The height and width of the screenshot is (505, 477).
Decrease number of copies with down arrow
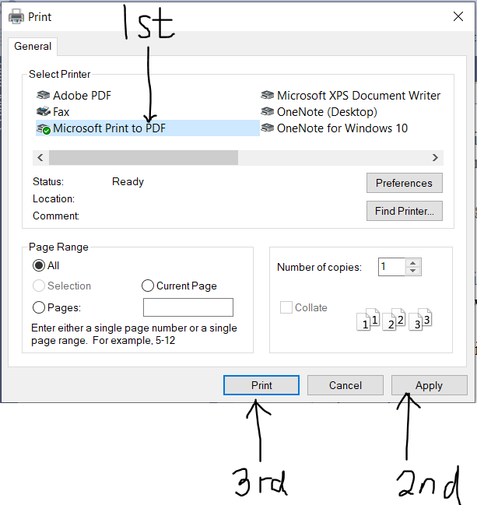pyautogui.click(x=413, y=272)
